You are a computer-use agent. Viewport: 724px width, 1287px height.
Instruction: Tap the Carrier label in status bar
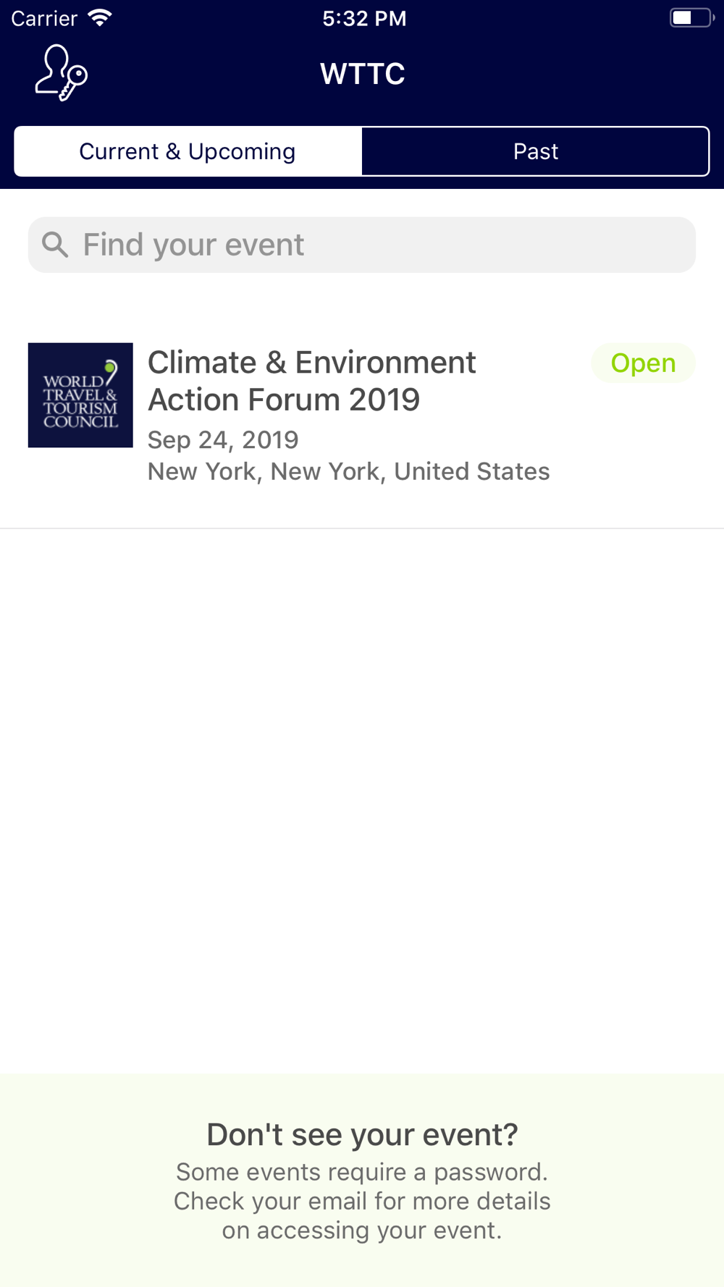[x=44, y=18]
